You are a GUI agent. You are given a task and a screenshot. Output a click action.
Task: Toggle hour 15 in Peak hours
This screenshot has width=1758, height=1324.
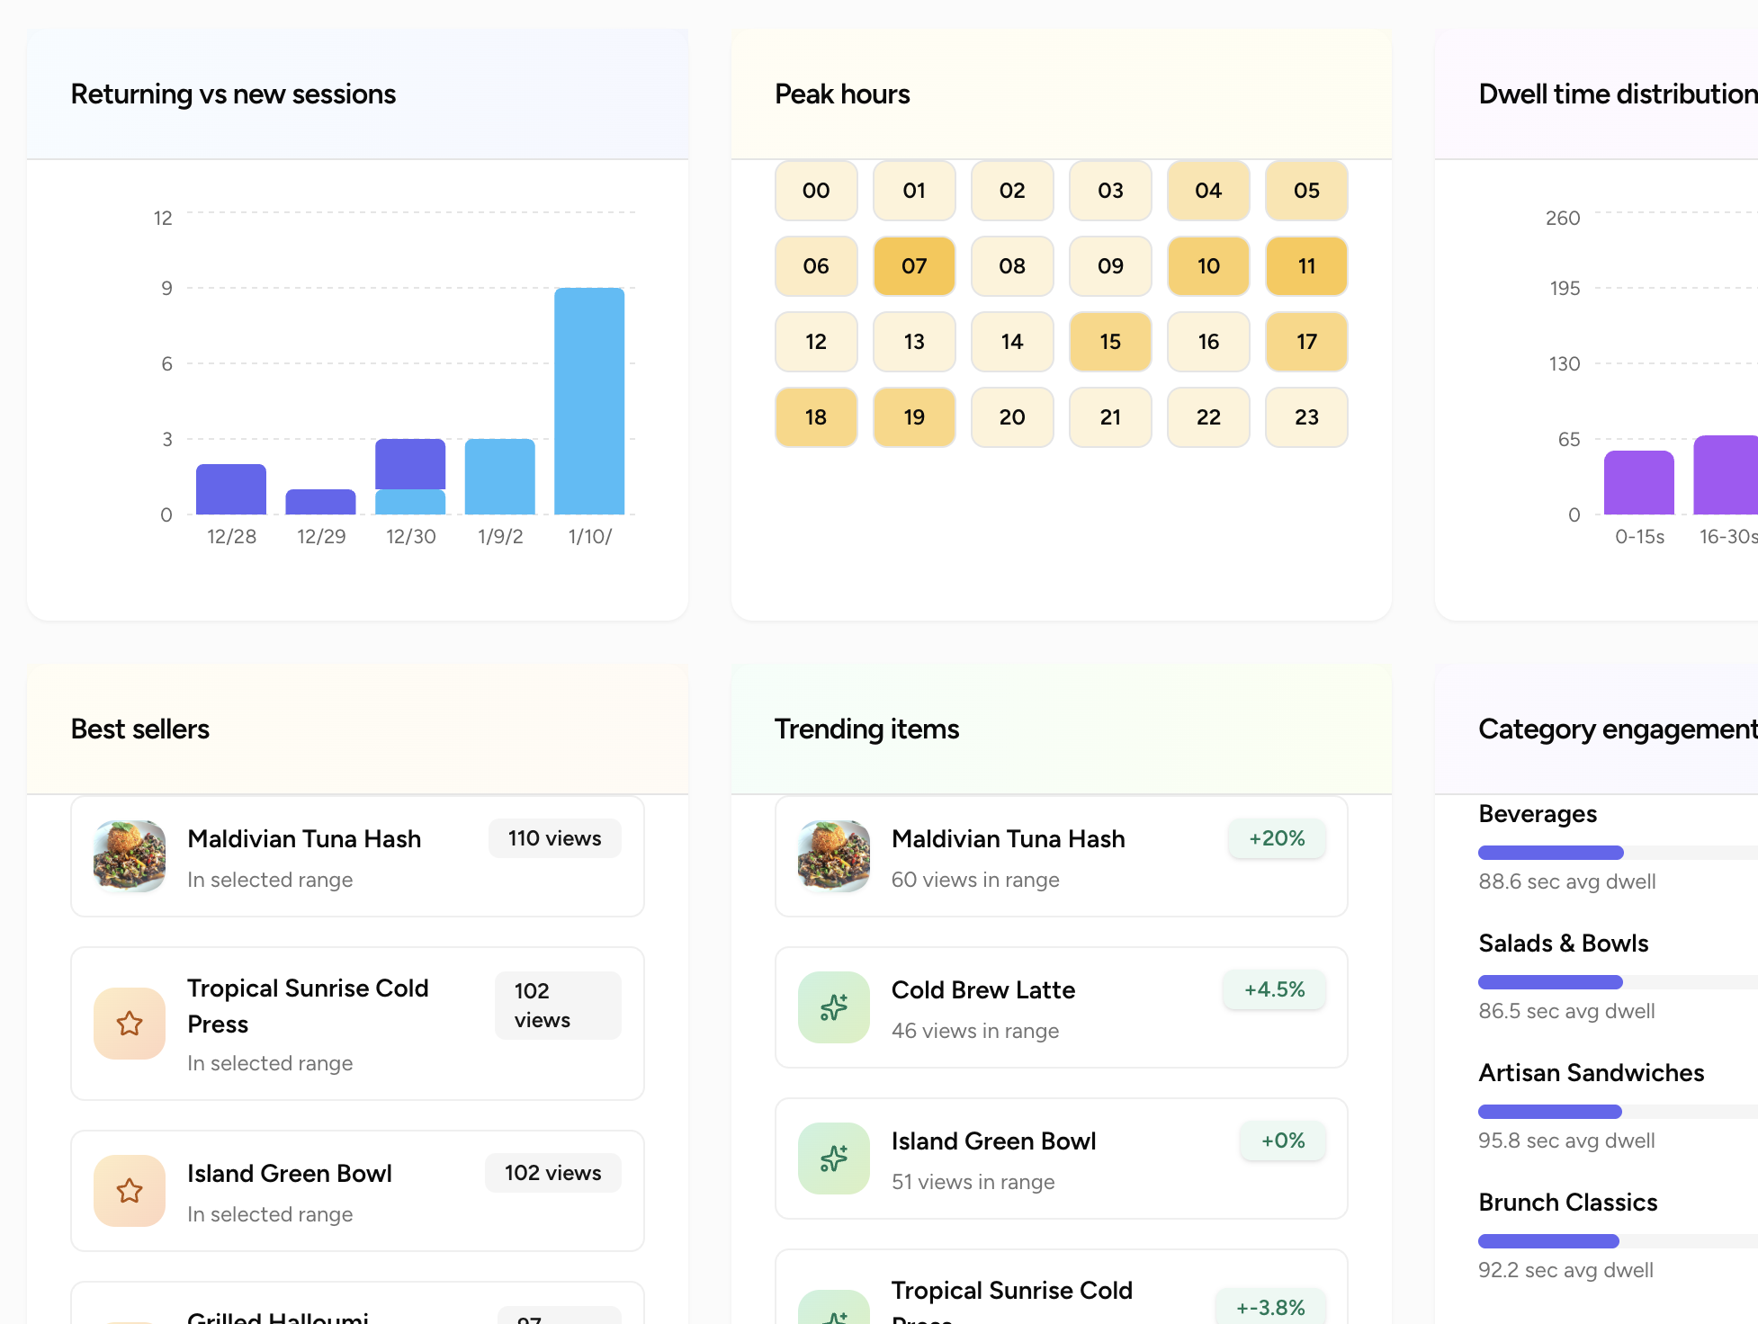(1110, 342)
